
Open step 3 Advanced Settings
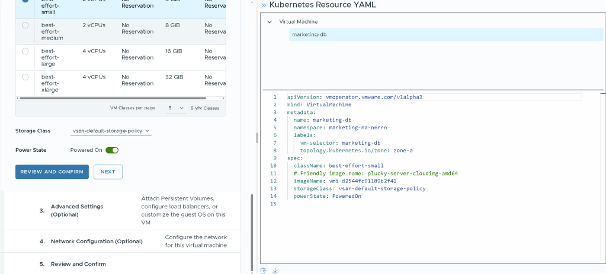(77, 210)
